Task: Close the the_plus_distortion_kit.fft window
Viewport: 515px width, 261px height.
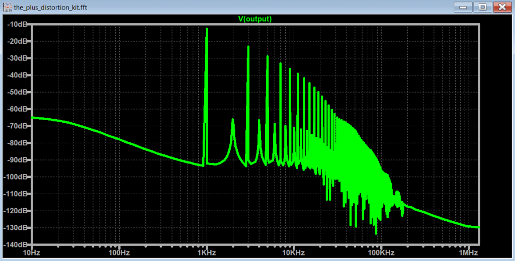Action: coord(501,7)
